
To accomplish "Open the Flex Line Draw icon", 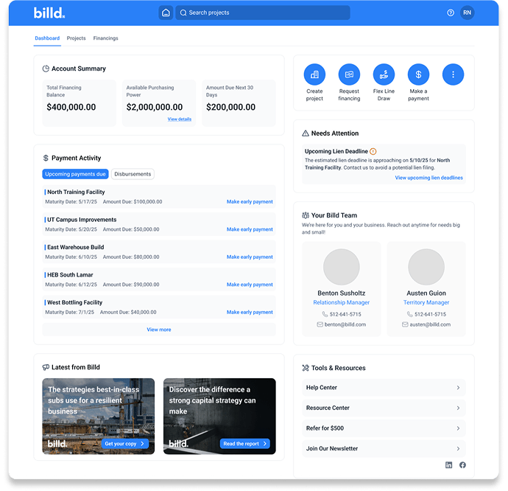I will coord(384,74).
